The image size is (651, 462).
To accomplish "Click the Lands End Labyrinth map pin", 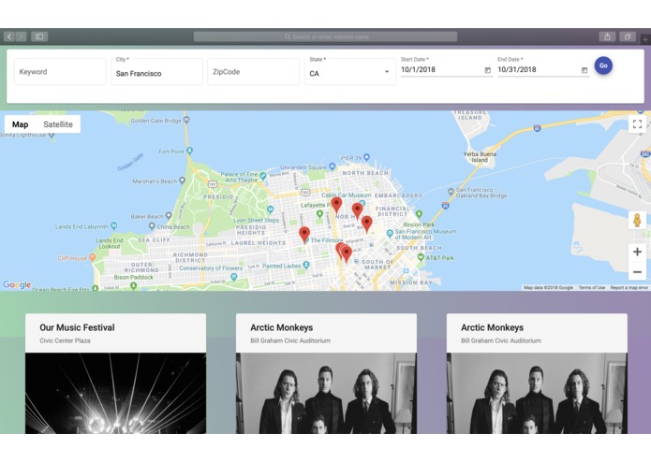I will click(x=113, y=225).
